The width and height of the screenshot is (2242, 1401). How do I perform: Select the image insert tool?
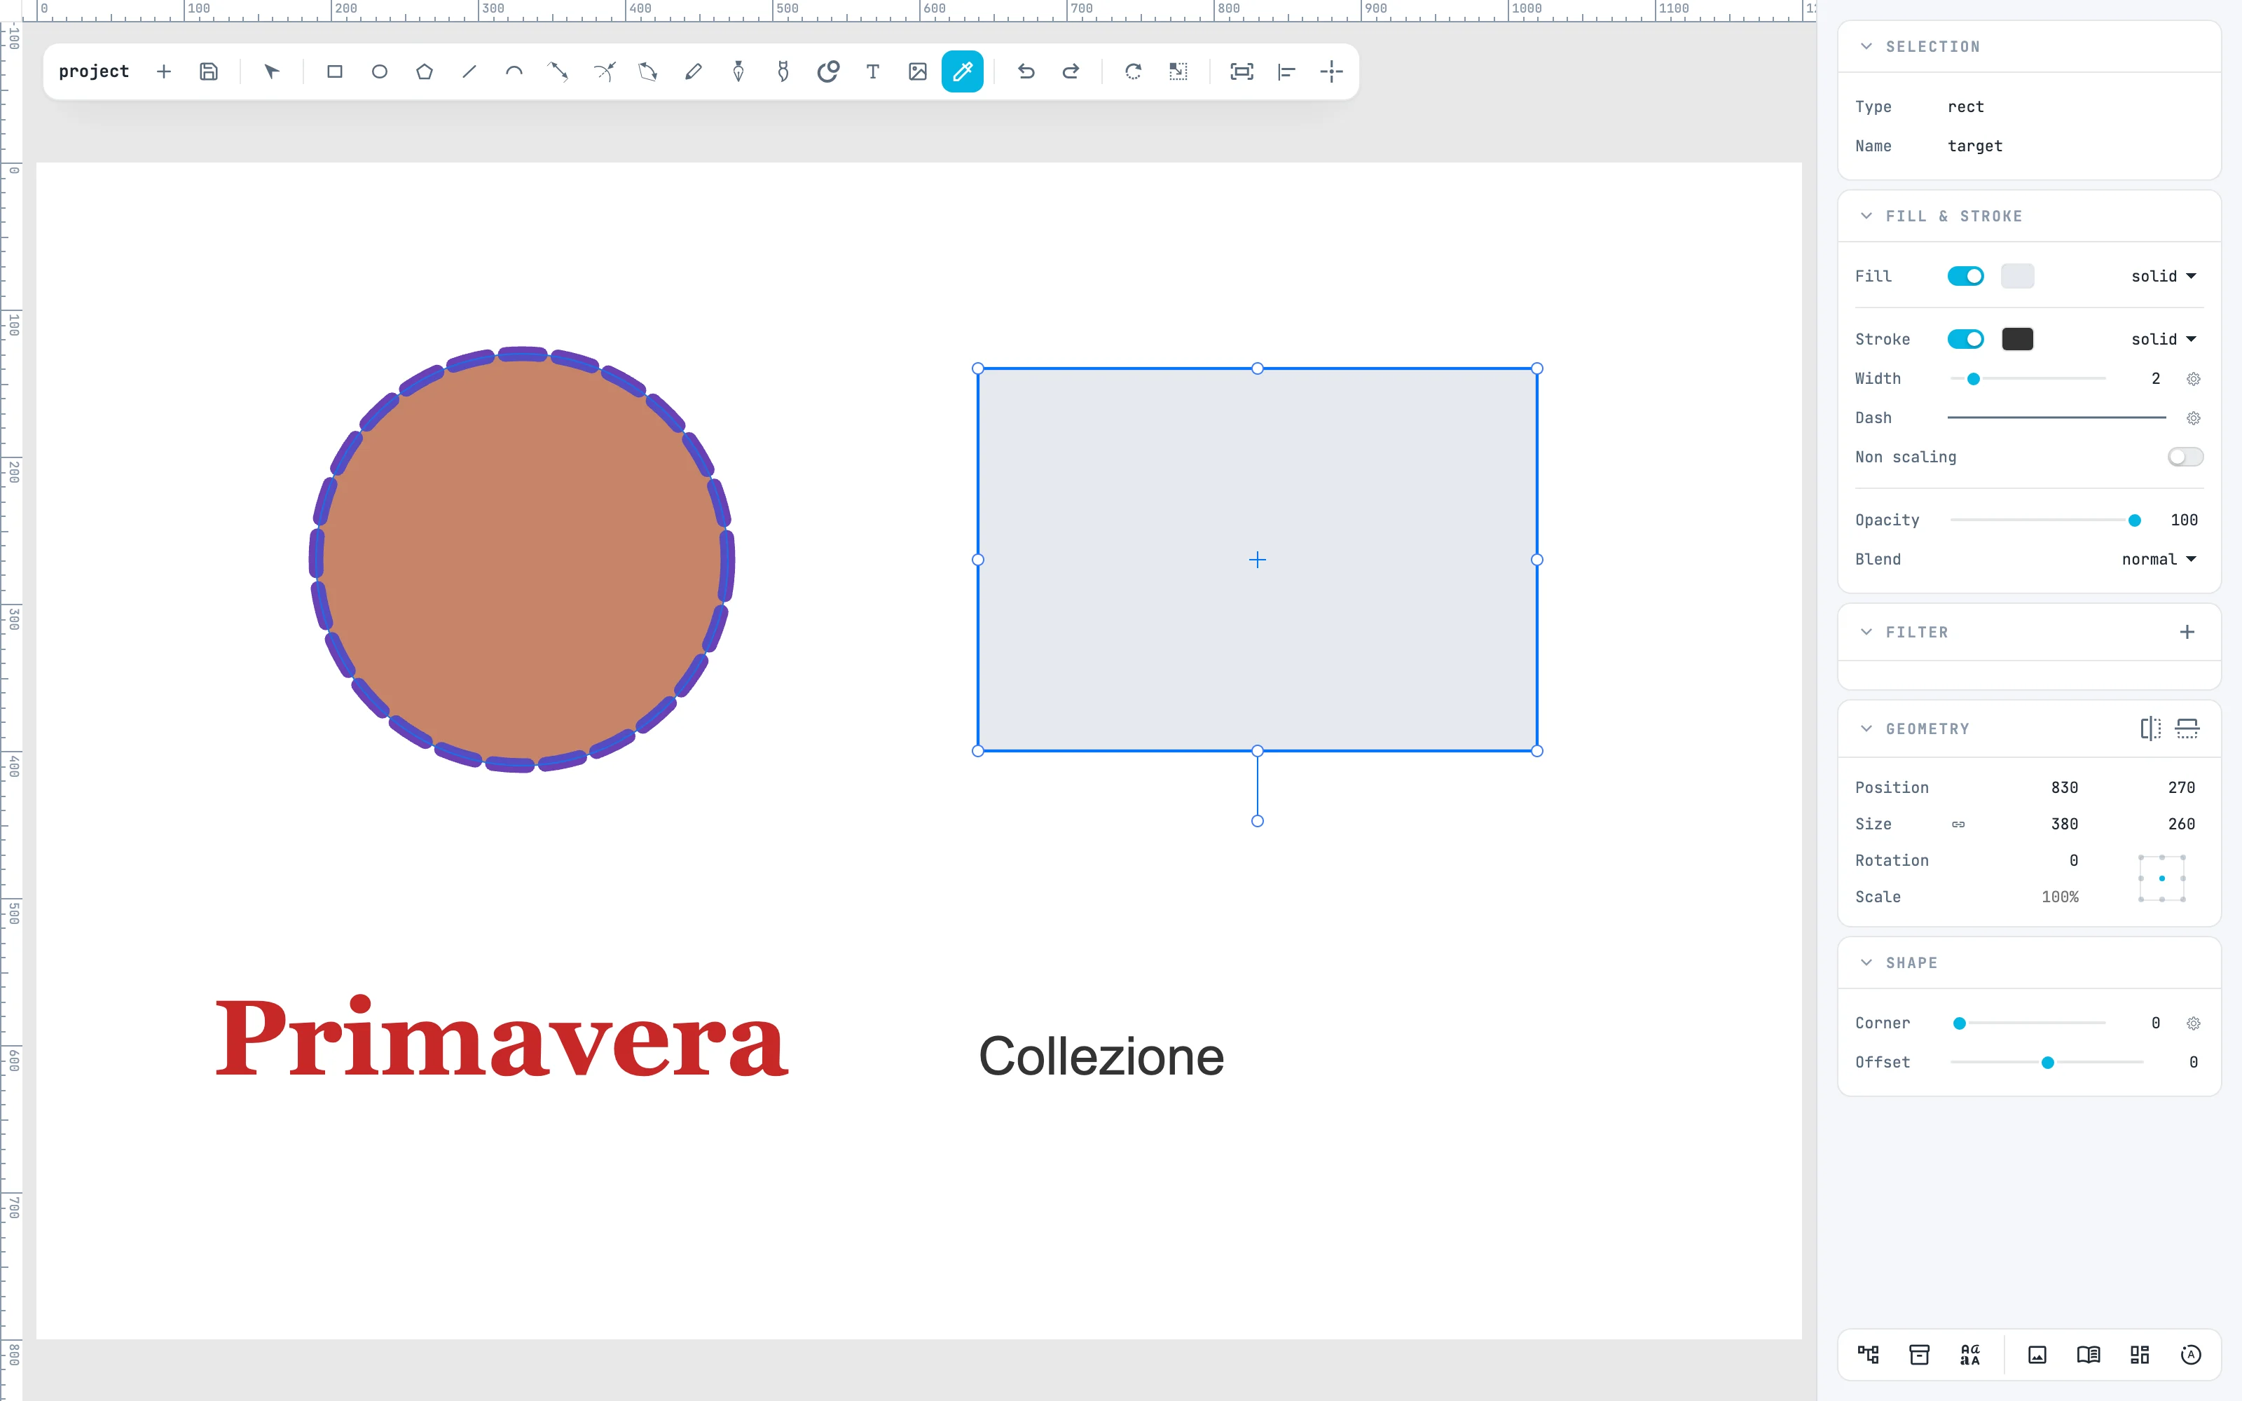917,71
